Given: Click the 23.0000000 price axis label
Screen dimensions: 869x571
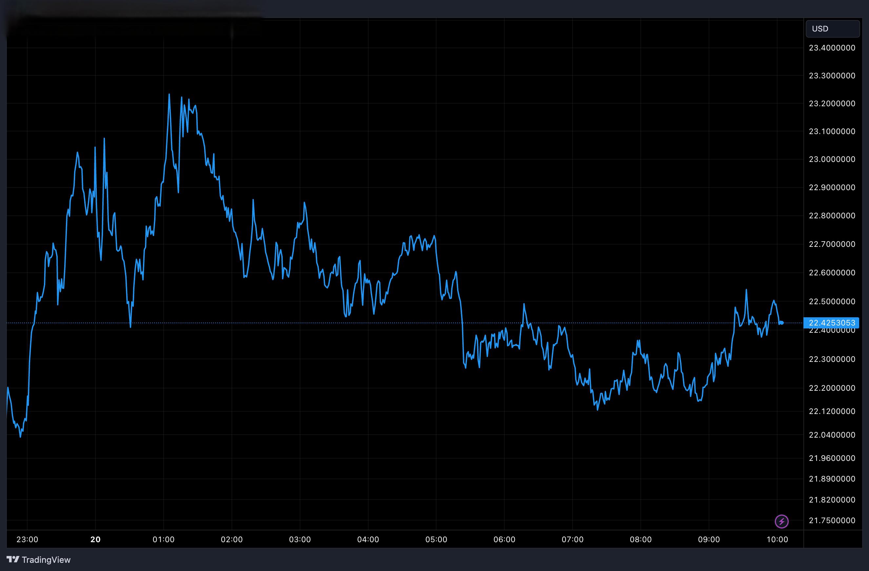Looking at the screenshot, I should (832, 159).
